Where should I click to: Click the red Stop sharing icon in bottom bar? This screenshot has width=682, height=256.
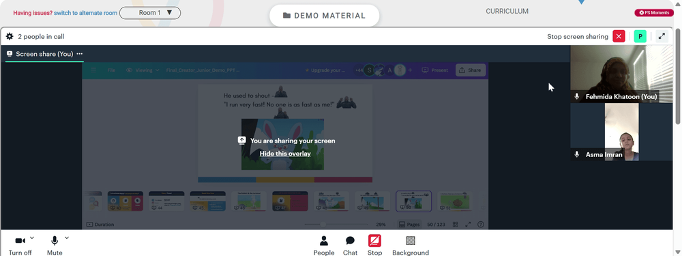tap(374, 241)
